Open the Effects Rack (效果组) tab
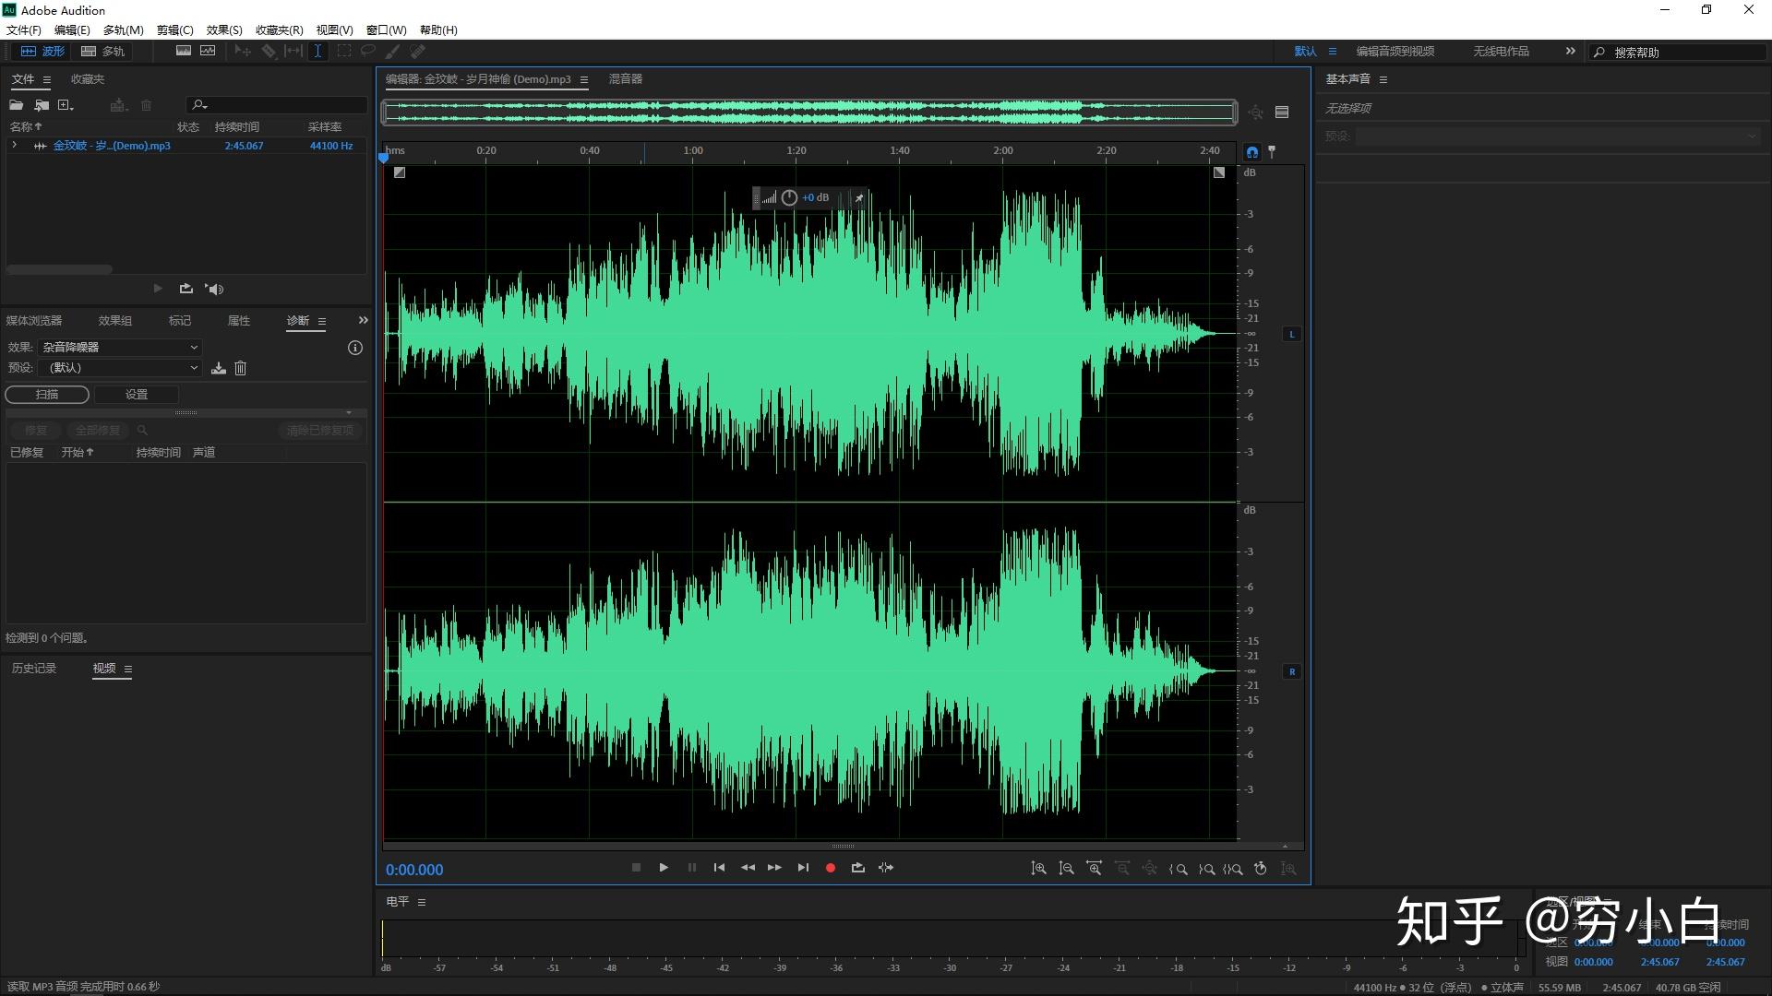The width and height of the screenshot is (1772, 996). tap(115, 321)
